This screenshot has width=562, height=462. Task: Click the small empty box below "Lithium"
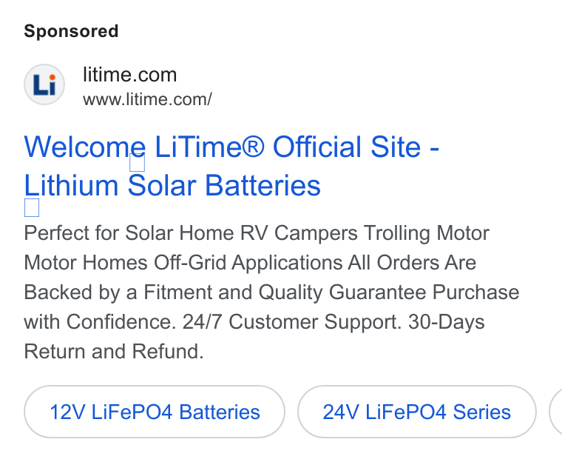32,208
